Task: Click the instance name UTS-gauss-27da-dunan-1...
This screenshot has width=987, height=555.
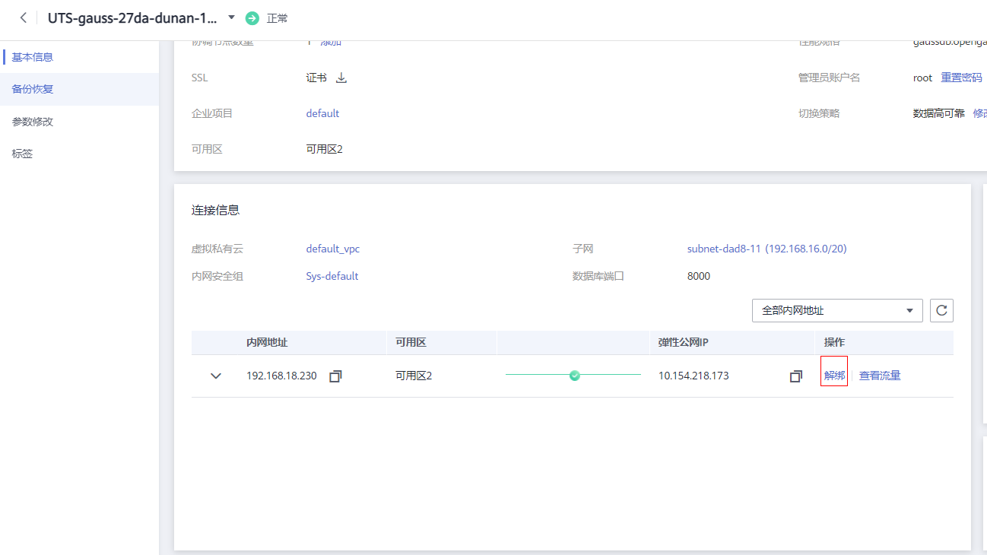Action: (132, 17)
